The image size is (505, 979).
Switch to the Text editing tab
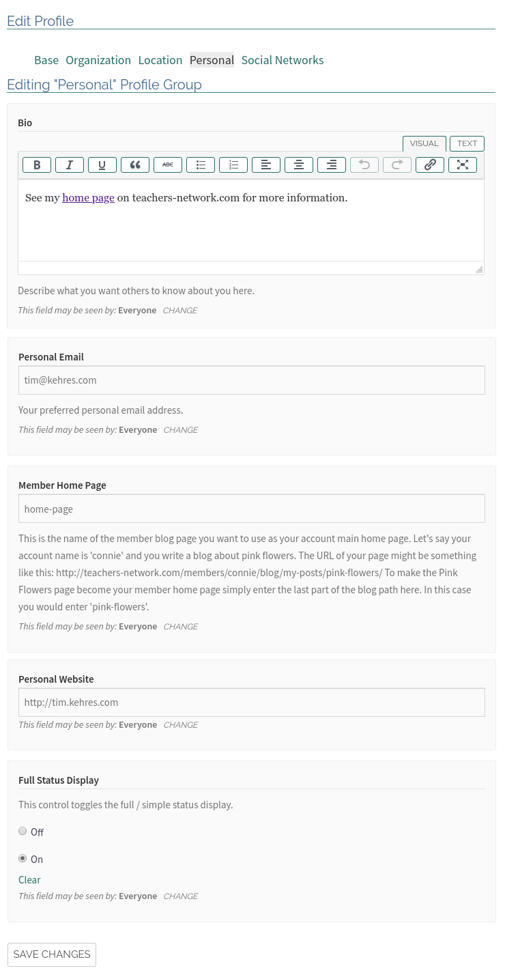point(467,143)
